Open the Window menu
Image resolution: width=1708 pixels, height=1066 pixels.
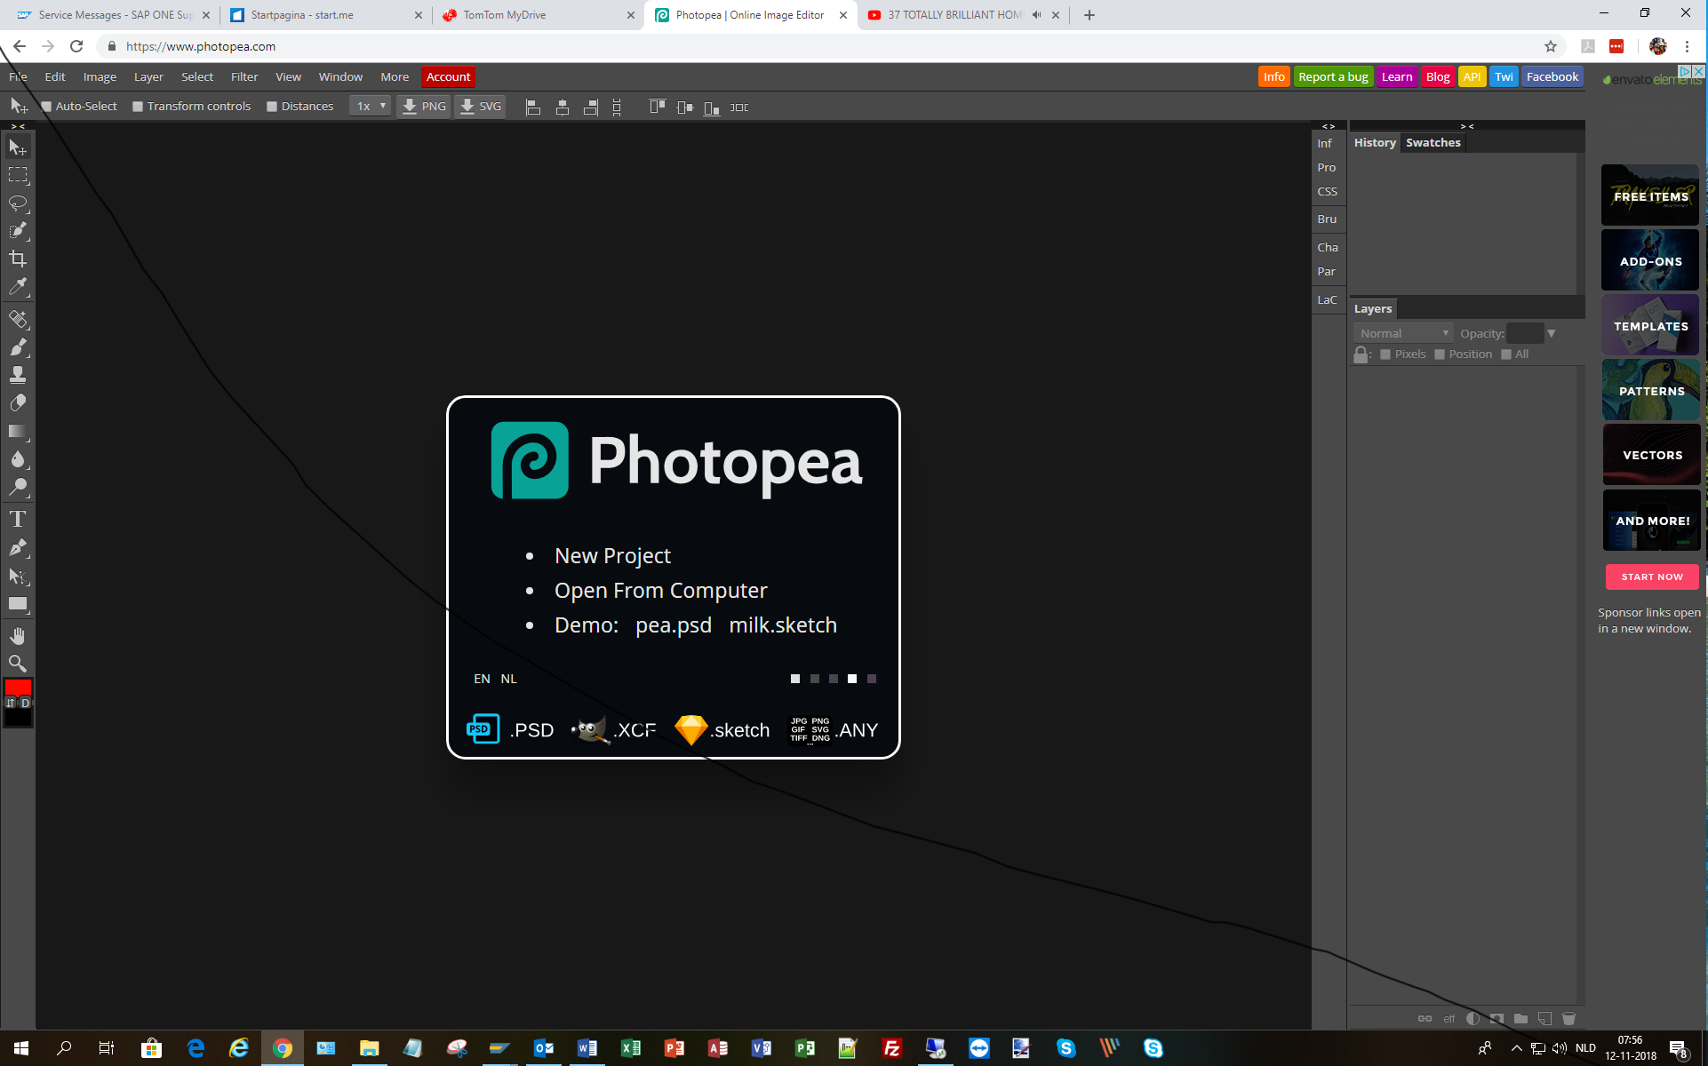(x=340, y=77)
